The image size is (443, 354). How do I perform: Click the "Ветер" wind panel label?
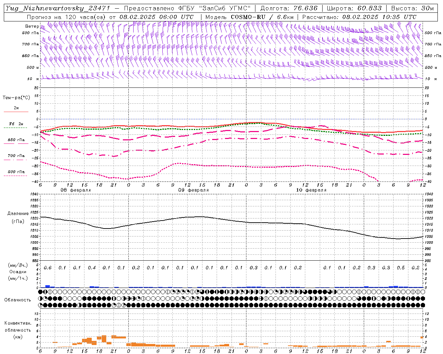tap(32, 26)
